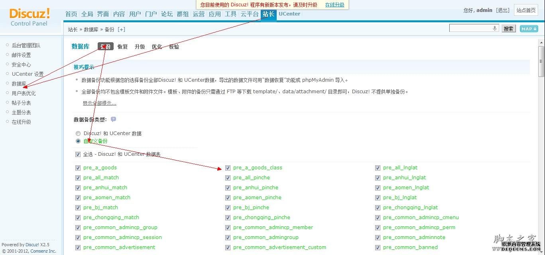Click the 站点首页 button

pos(526,10)
